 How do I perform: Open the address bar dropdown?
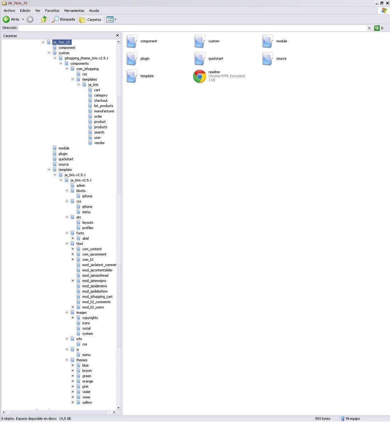click(x=369, y=28)
